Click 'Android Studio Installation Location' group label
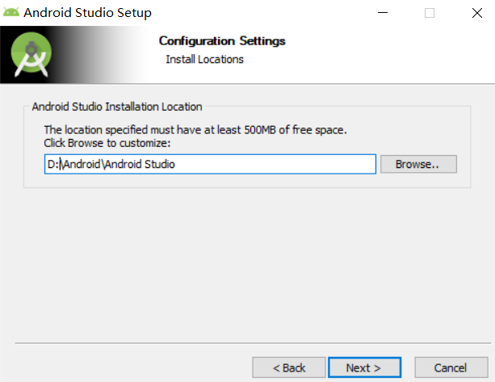 117,107
